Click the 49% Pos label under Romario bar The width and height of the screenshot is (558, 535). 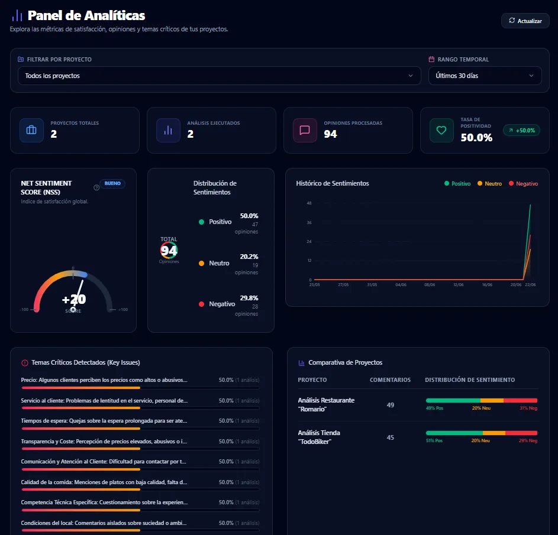pyautogui.click(x=434, y=408)
